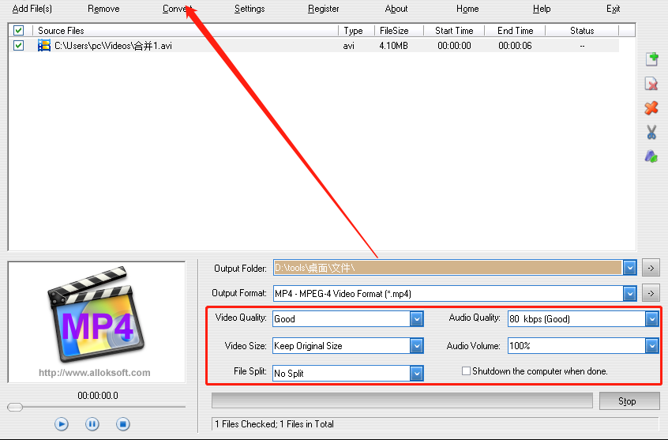Click the Type column header
The image size is (668, 440).
point(356,30)
